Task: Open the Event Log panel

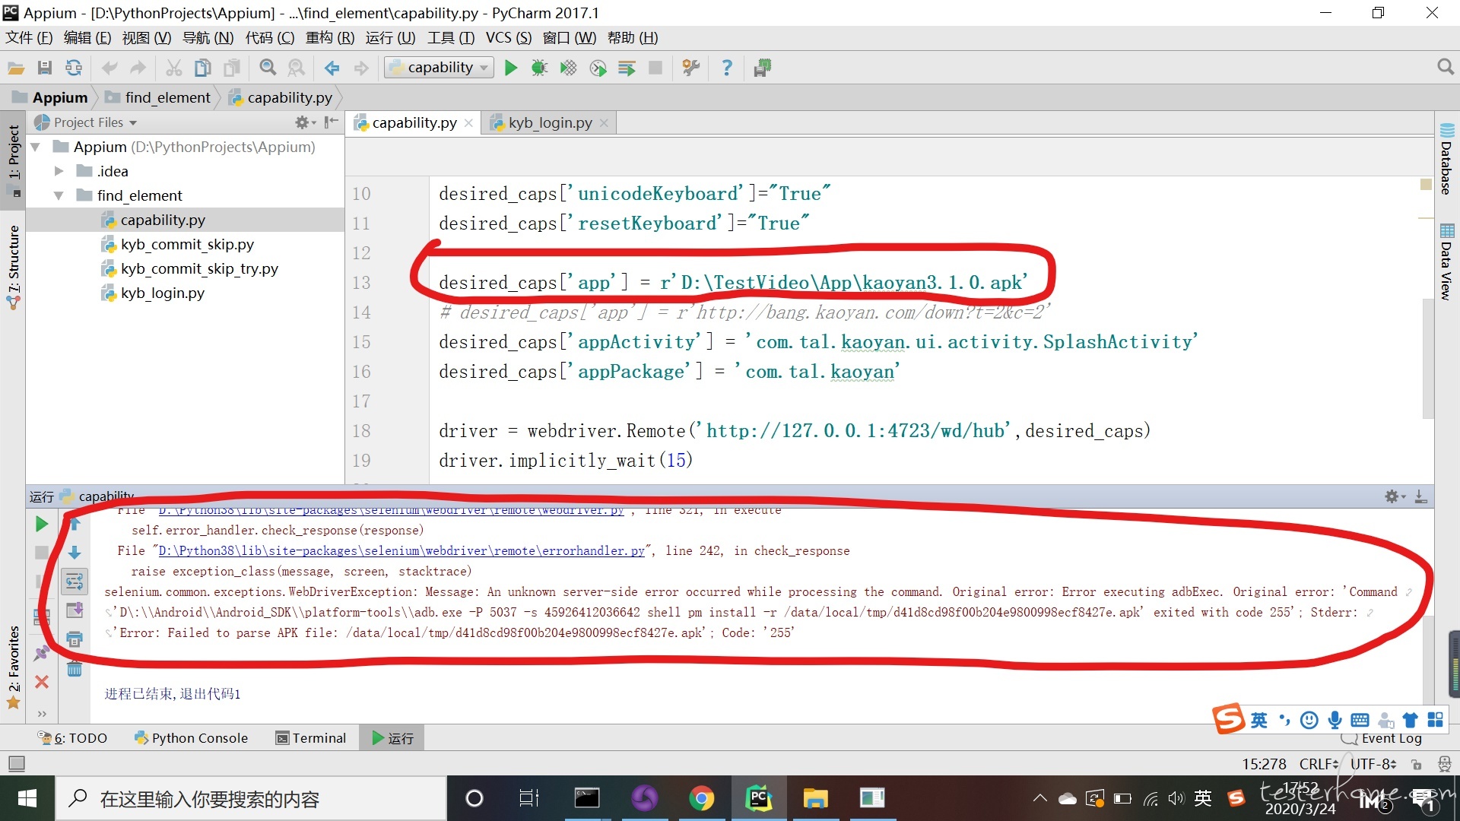Action: (x=1382, y=738)
